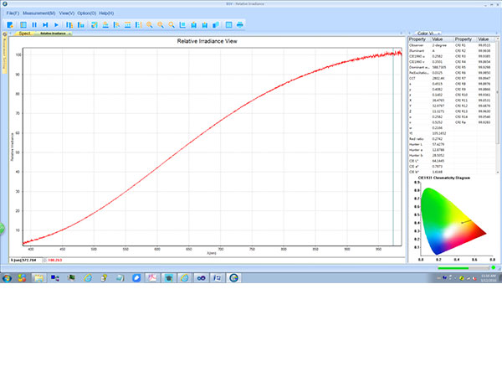Switch to the Spect. tab
The height and width of the screenshot is (377, 502).
coord(24,34)
